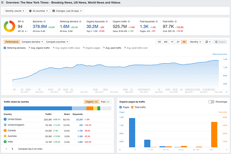This screenshot has width=231, height=154.
Task: Click the India rank badge
Action: tap(5, 142)
